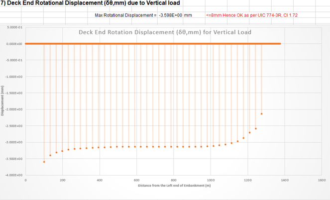Viewport: 330px width, 200px height.
Task: Click the 'Max Rotational Displacement =' label cell
Action: [125, 15]
